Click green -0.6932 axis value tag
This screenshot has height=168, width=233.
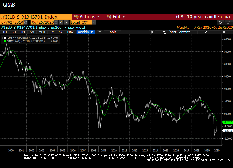pyautogui.click(x=227, y=122)
